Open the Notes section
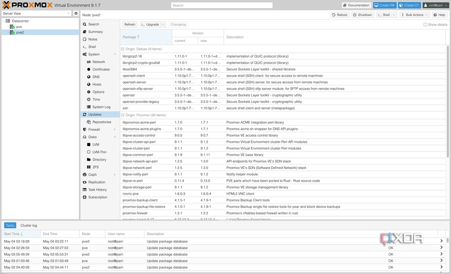 pyautogui.click(x=92, y=39)
